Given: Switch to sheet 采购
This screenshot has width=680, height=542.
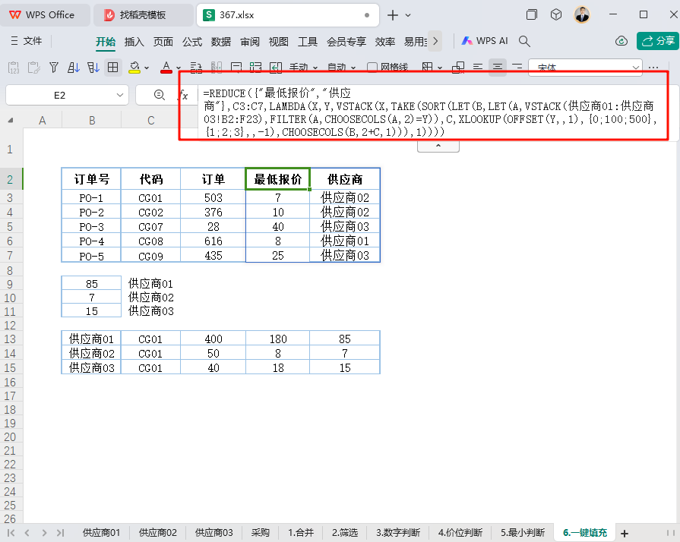Looking at the screenshot, I should tap(260, 533).
